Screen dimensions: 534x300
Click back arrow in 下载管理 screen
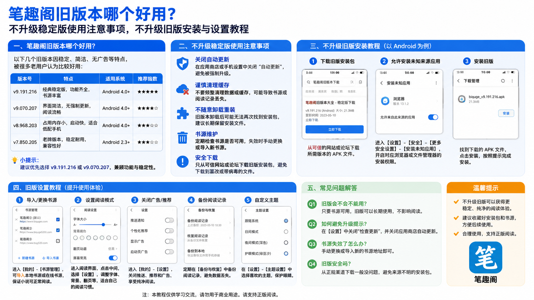click(458, 81)
